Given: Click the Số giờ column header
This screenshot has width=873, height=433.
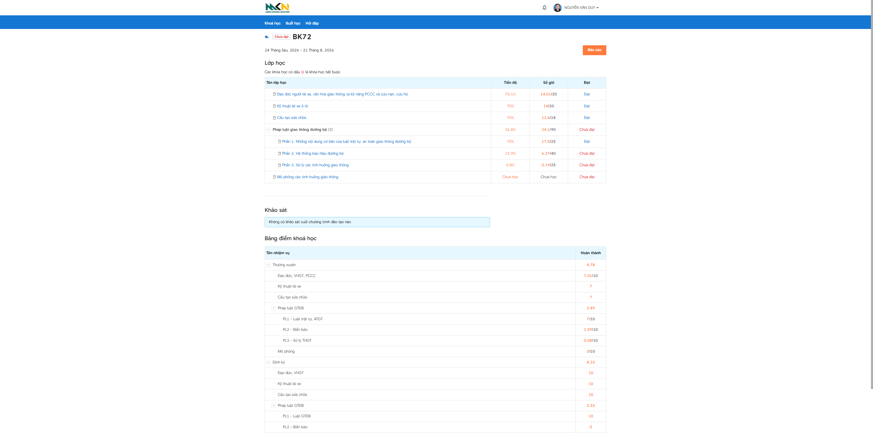Looking at the screenshot, I should tap(548, 83).
